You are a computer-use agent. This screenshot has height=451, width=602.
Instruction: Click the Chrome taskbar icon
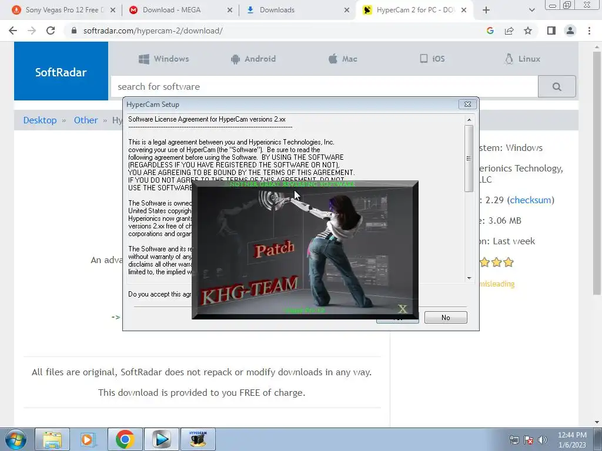(125, 439)
